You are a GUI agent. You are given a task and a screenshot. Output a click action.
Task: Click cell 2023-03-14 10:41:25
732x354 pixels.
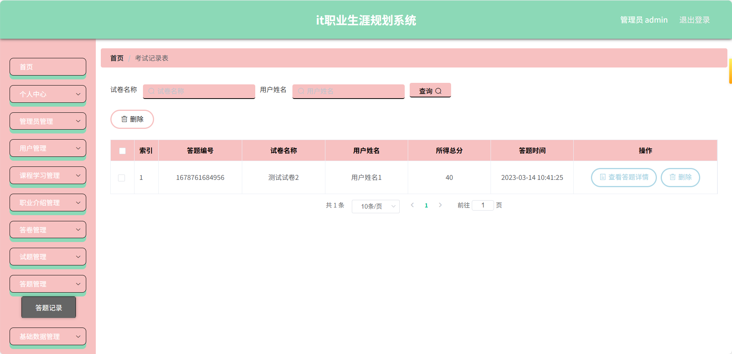[x=532, y=178]
